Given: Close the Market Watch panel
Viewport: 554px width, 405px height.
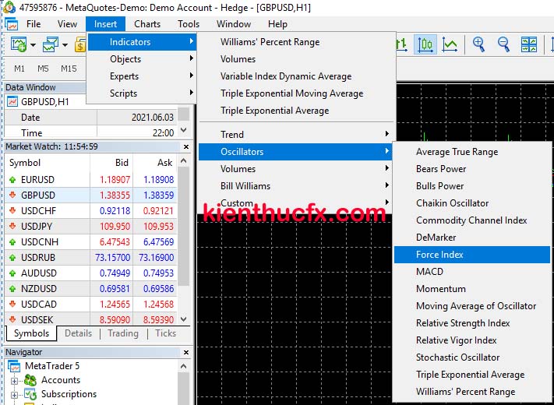Looking at the screenshot, I should tap(185, 146).
